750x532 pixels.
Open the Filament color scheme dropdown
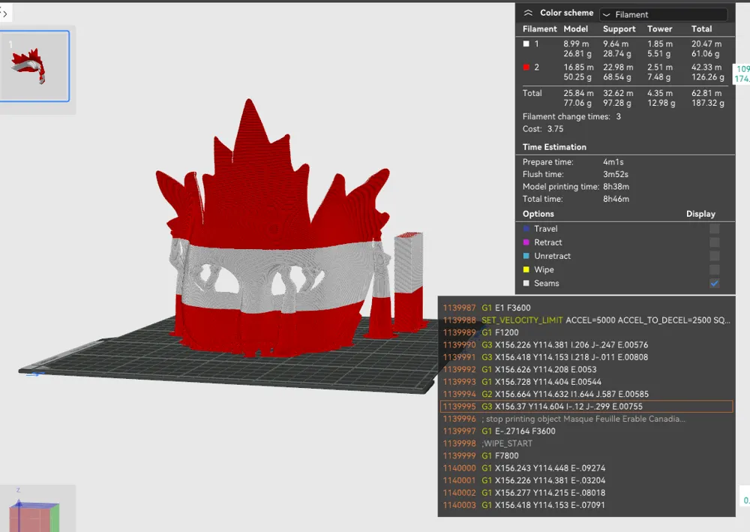pyautogui.click(x=663, y=14)
